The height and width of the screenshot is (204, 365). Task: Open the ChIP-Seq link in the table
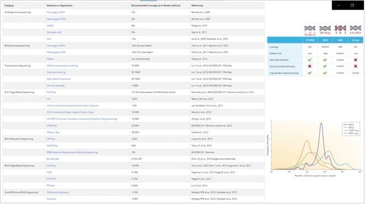tap(51, 92)
